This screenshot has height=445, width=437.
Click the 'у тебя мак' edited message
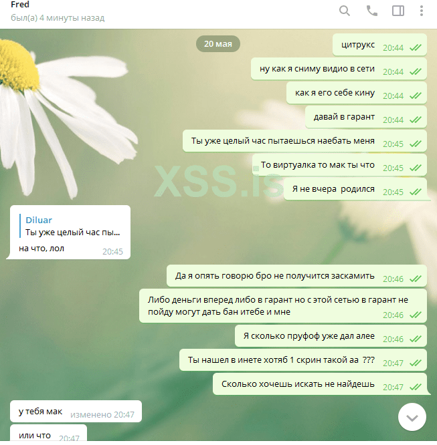[76, 412]
